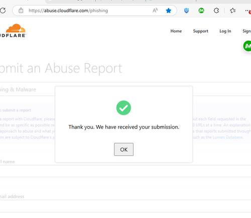Click the green checkmark success icon
The width and height of the screenshot is (251, 218).
(123, 108)
